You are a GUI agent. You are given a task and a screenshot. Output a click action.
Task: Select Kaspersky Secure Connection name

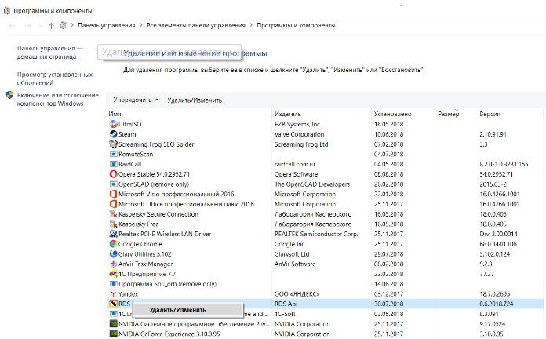coord(158,214)
